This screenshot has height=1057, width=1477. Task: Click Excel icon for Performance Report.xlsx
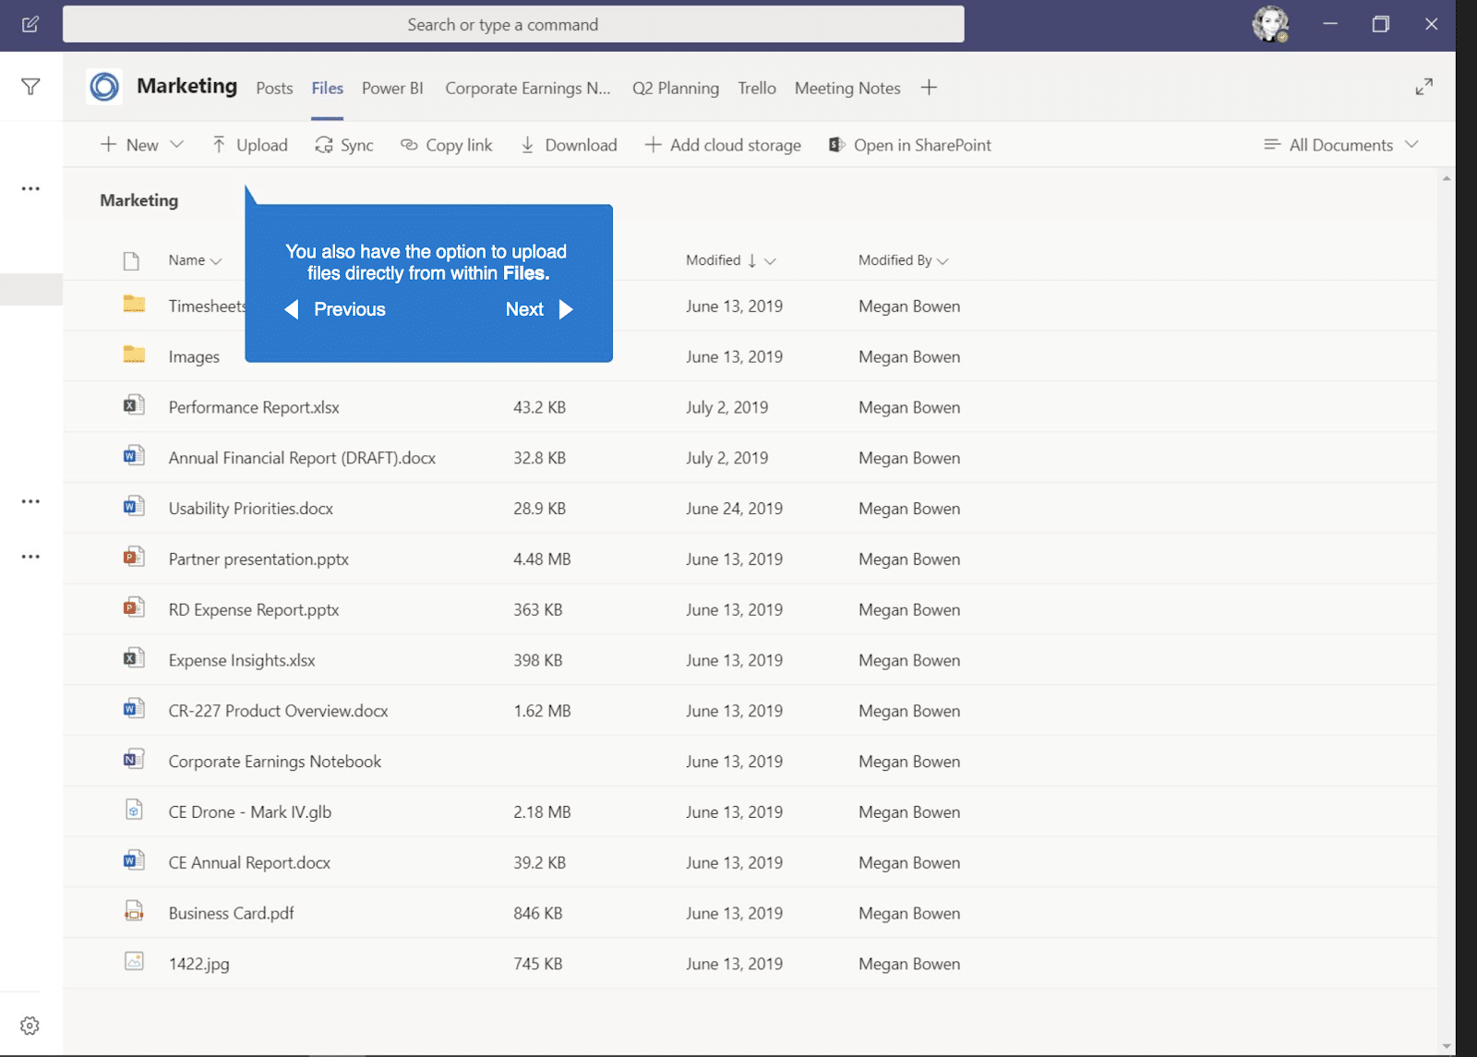pos(134,405)
